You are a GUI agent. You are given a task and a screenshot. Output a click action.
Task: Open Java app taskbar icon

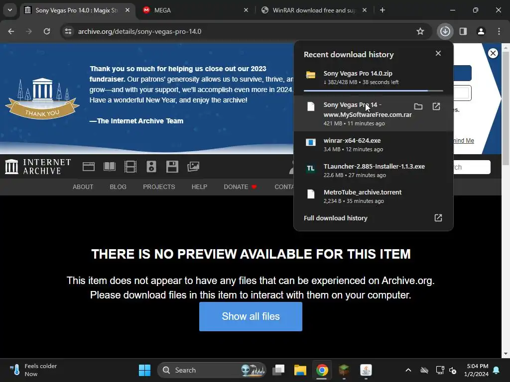click(x=366, y=370)
